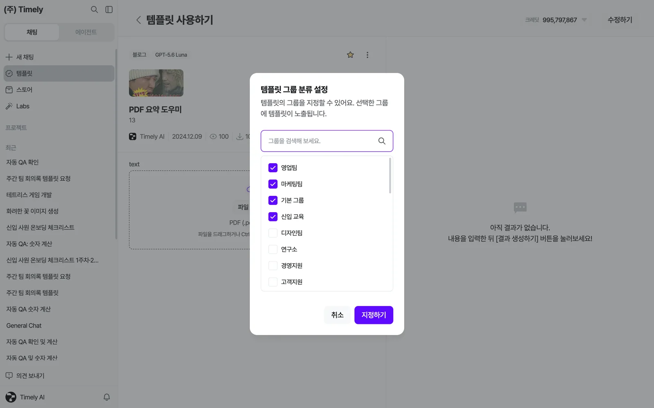Open Labs wand icon

pos(9,106)
